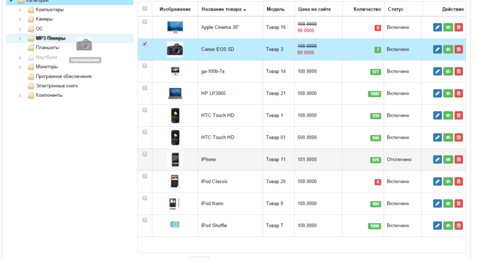477x260 pixels.
Task: Select the Планшеты category in tree
Action: [x=47, y=48]
